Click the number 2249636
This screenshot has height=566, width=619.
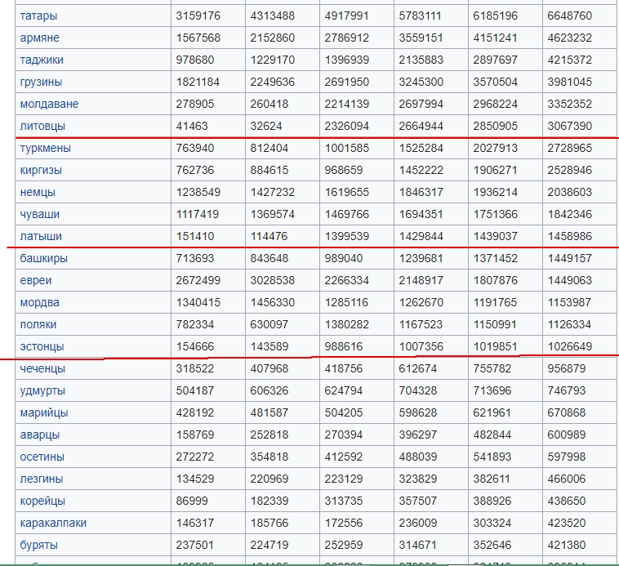273,82
